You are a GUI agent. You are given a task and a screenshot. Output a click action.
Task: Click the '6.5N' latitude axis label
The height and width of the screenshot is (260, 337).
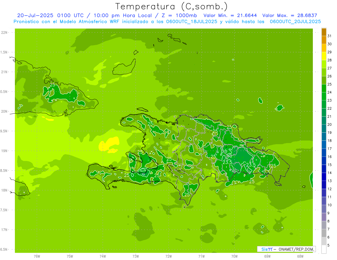point(4,250)
